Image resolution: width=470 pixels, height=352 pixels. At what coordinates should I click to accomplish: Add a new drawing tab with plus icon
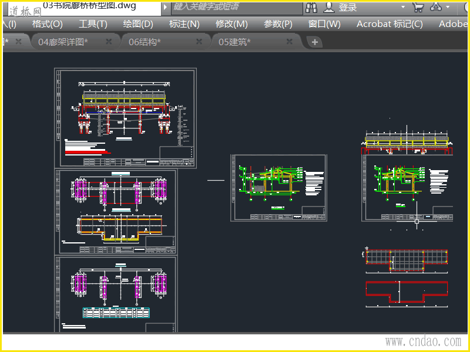point(314,42)
